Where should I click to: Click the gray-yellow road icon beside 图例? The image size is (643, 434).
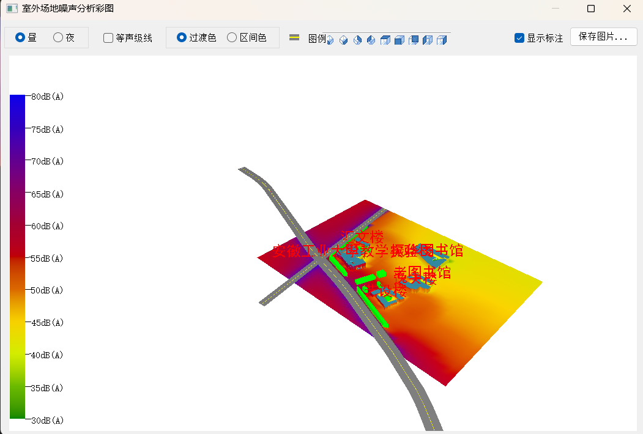(294, 38)
